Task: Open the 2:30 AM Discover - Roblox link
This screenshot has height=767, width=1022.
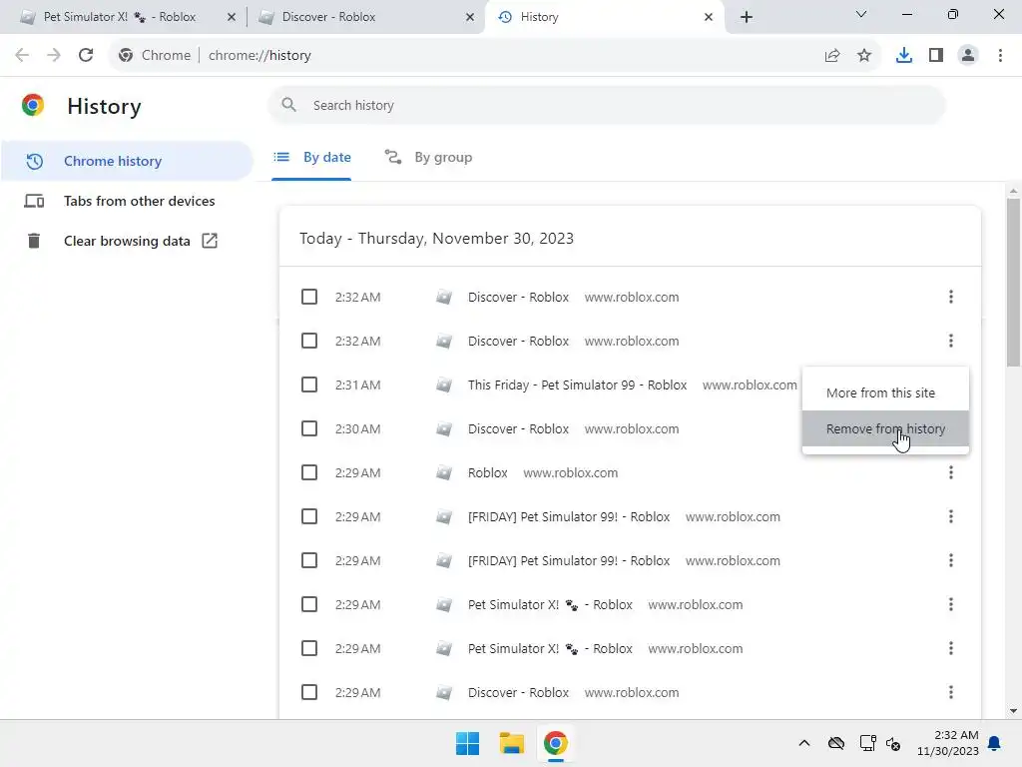Action: [x=518, y=428]
